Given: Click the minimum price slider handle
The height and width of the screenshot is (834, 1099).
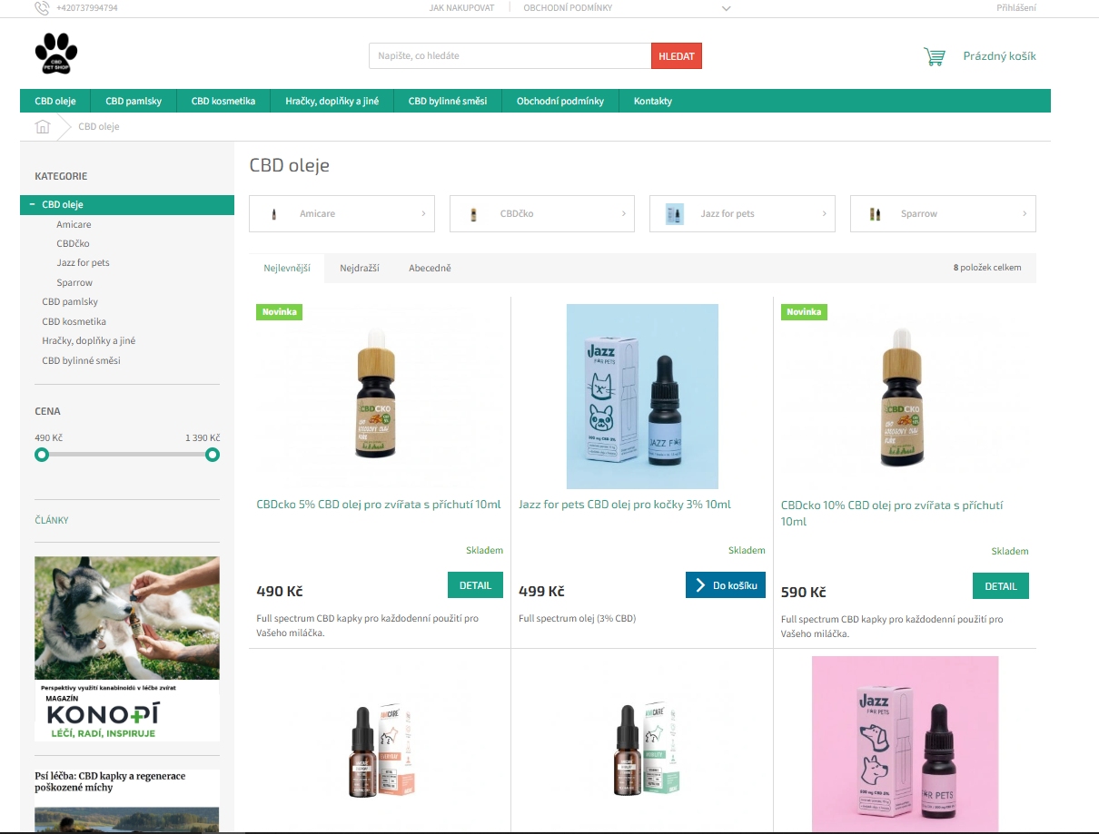Looking at the screenshot, I should (42, 454).
